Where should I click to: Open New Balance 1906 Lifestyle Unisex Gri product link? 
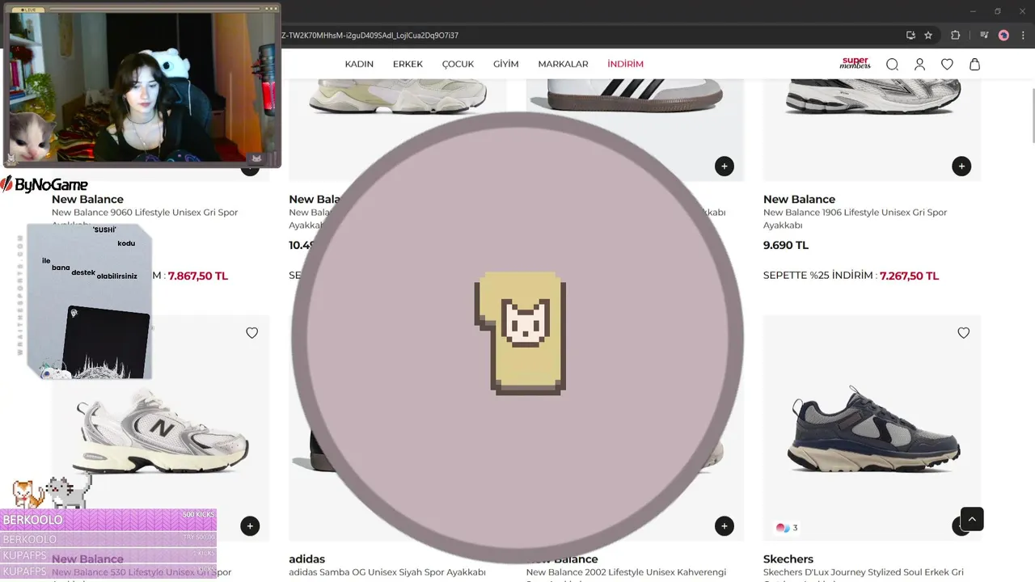(855, 218)
